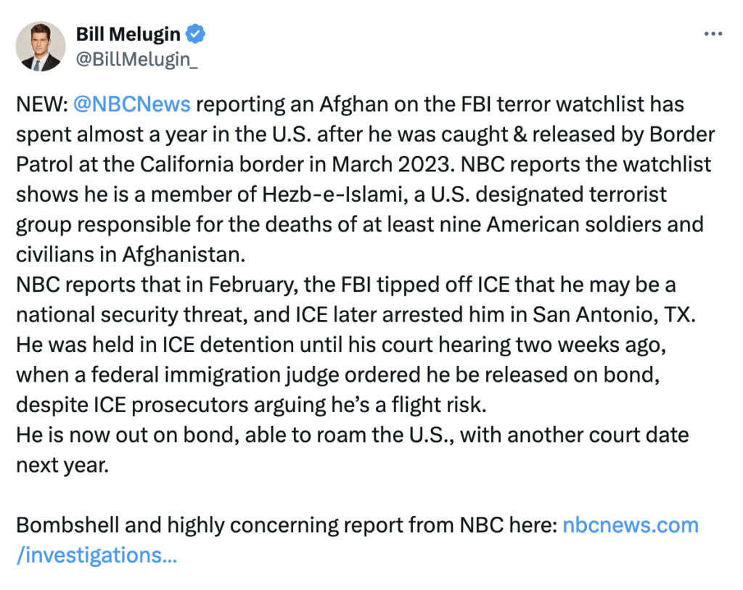Open the Bill Melugin display name

pos(128,34)
